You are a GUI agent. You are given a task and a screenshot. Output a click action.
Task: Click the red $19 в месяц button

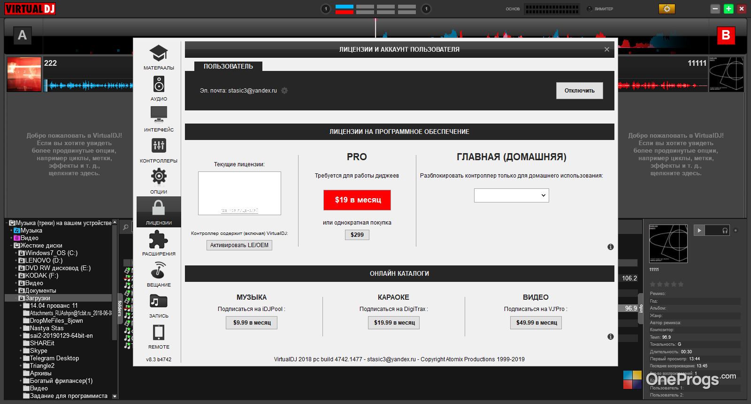tap(357, 200)
